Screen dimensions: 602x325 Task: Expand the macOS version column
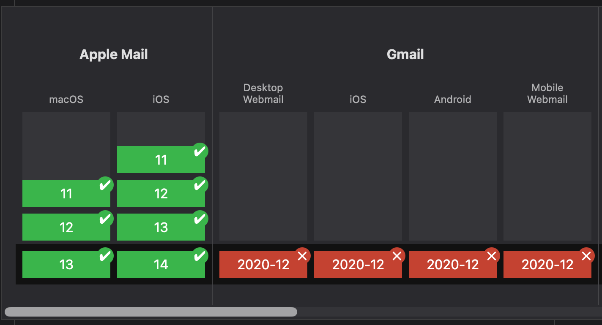click(x=66, y=99)
